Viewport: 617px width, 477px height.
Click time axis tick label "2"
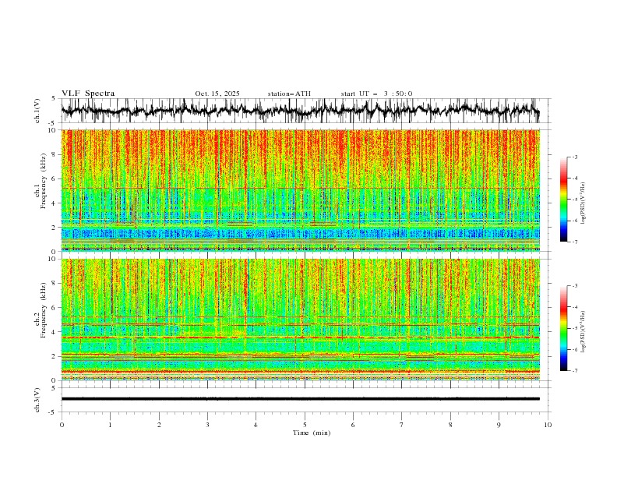click(159, 425)
